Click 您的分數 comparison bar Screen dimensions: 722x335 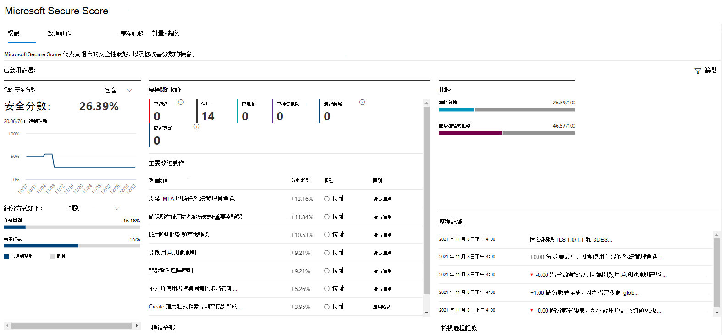point(507,110)
